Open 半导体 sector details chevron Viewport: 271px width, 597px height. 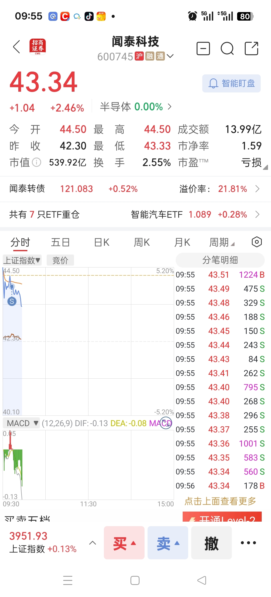coord(170,107)
